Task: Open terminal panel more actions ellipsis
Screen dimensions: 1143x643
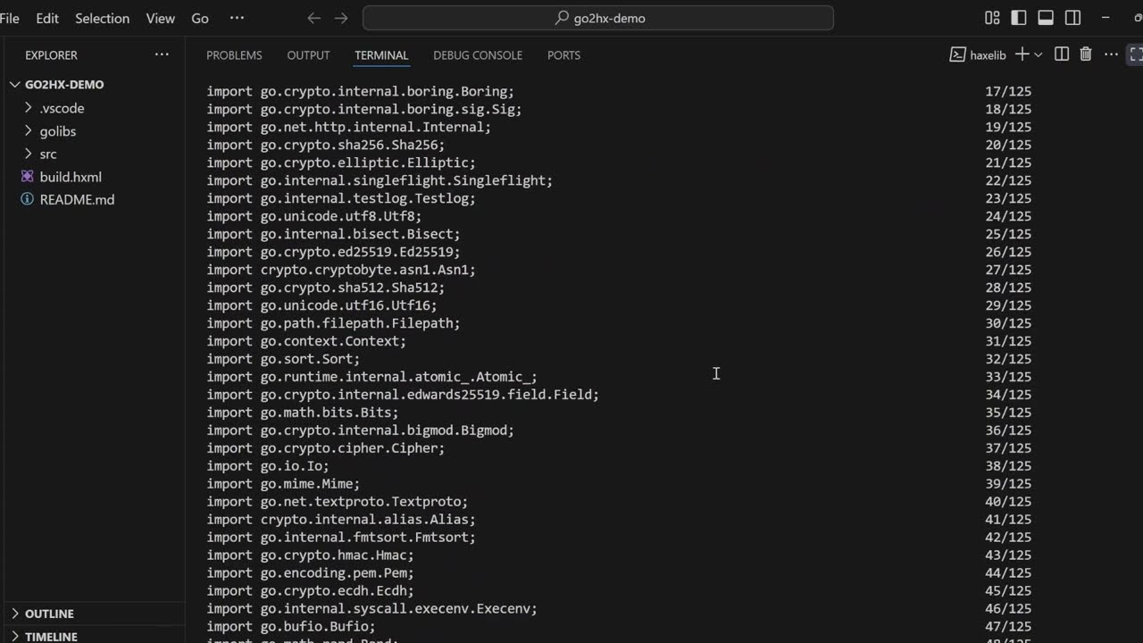Action: click(x=1111, y=54)
